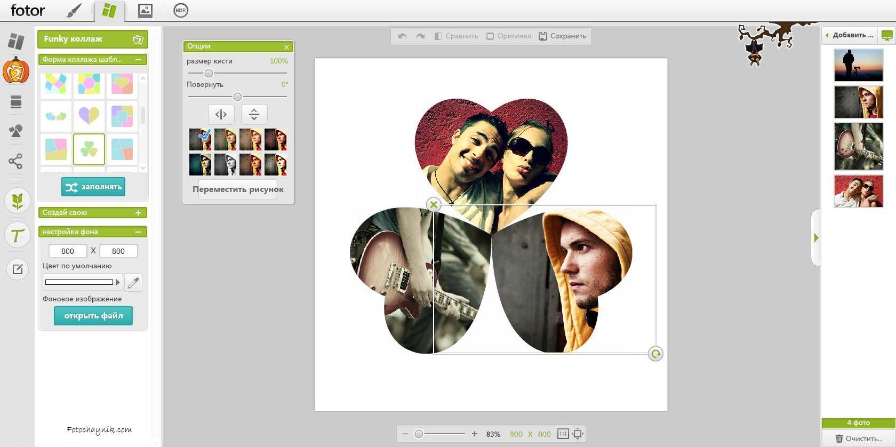Click the заполнять shuffle button

[93, 187]
